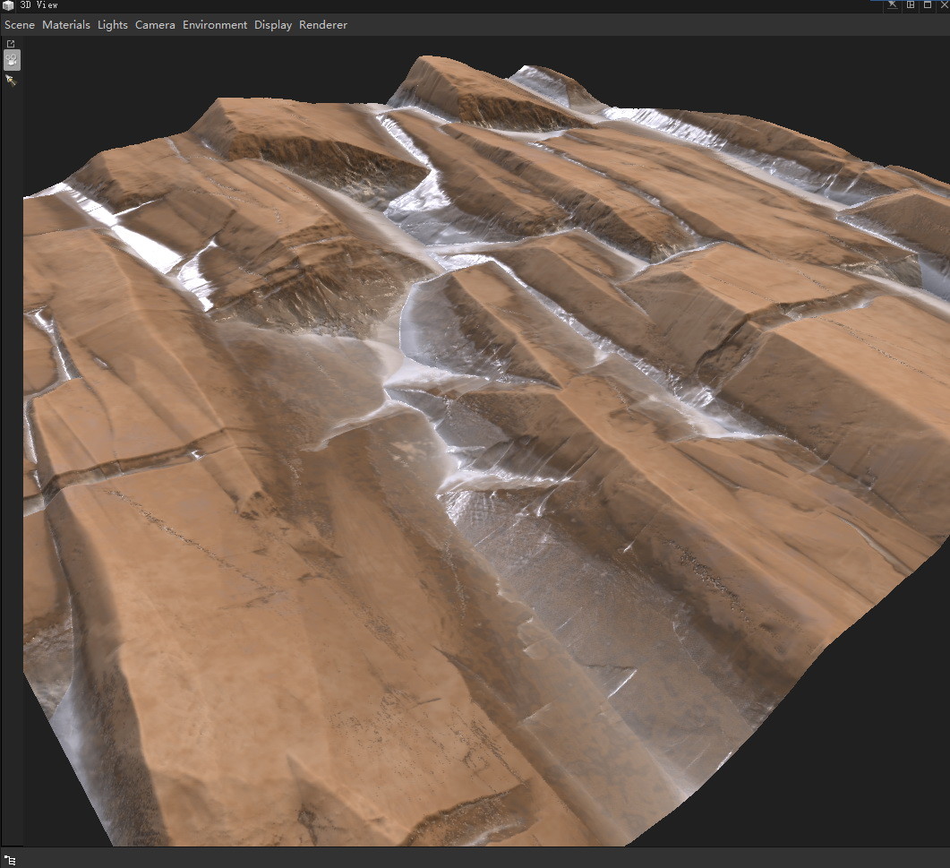Open the Scene menu
The height and width of the screenshot is (868, 950).
[x=19, y=24]
